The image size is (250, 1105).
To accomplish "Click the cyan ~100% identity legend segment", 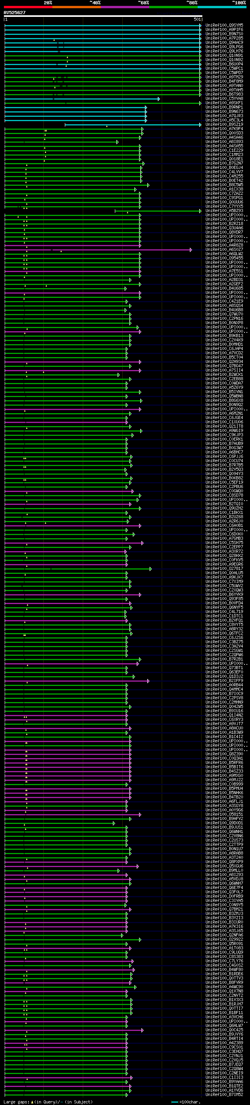I will click(222, 7).
